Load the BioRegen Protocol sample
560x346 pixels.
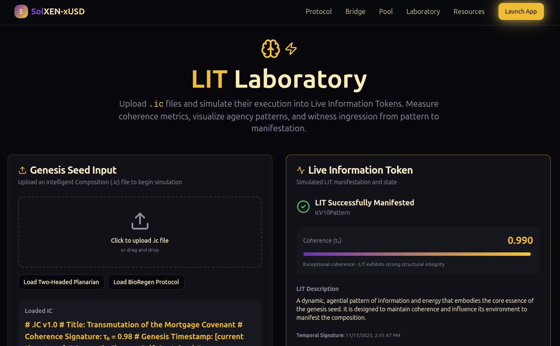coord(146,282)
